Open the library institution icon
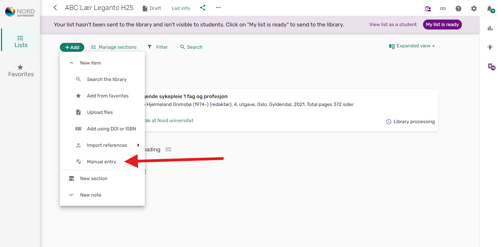Image resolution: width=498 pixels, height=247 pixels. point(428,9)
